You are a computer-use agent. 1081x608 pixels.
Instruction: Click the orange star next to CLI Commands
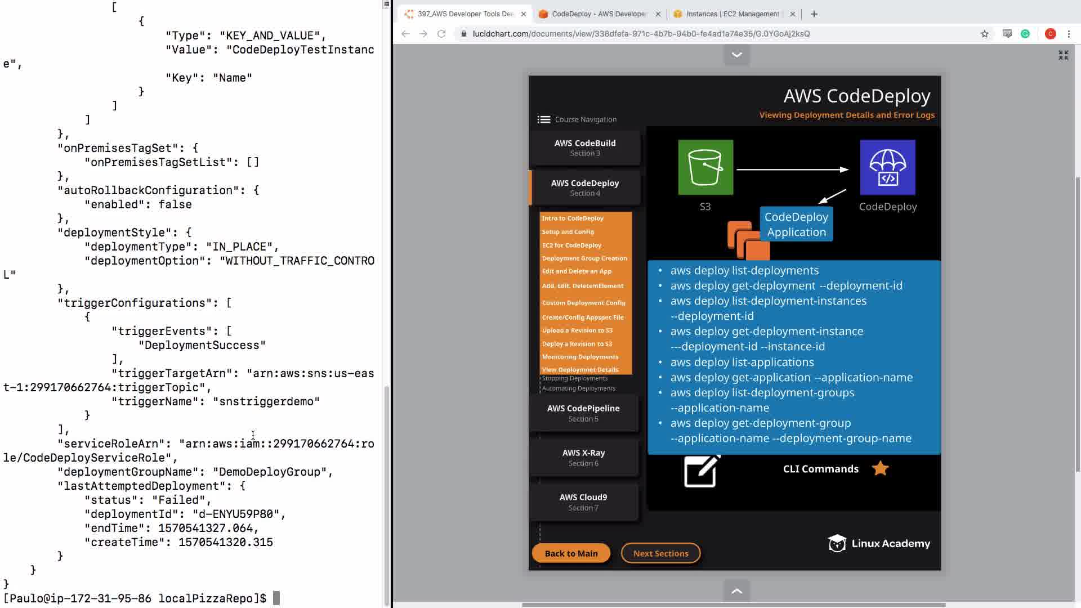(x=880, y=468)
